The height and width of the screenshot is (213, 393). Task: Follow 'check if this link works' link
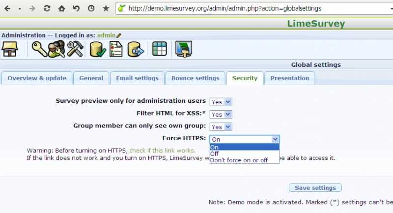coord(163,151)
